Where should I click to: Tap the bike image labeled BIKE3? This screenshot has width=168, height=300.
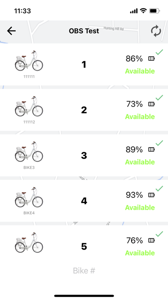29,152
